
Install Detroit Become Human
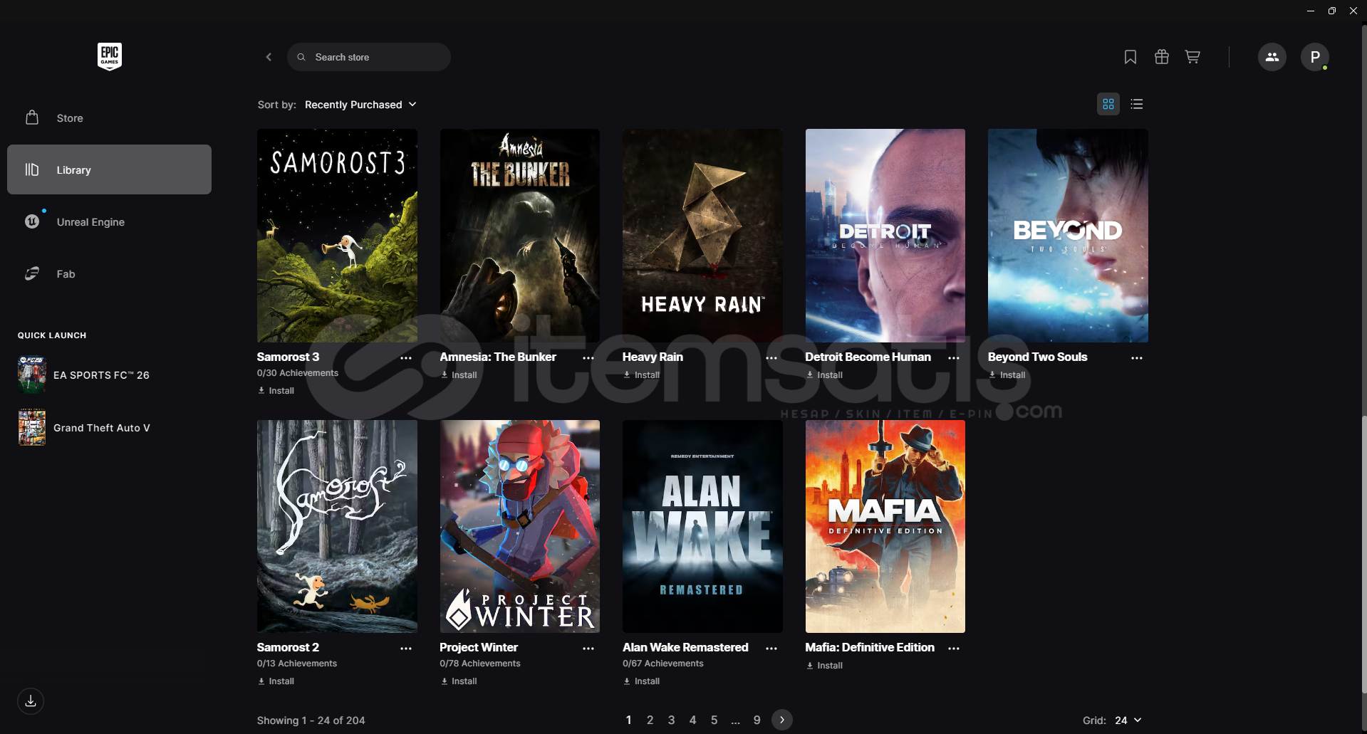(x=824, y=375)
